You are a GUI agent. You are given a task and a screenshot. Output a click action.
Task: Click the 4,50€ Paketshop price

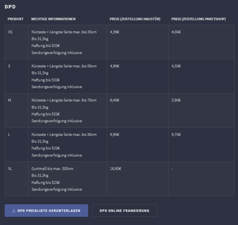(176, 66)
